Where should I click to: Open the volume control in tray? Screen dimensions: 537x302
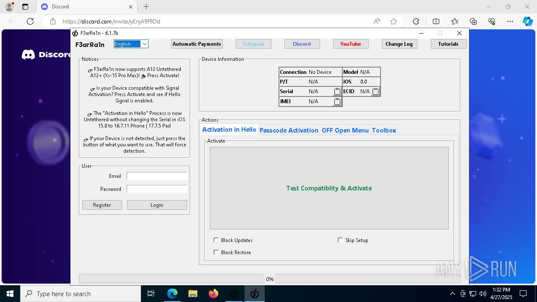(x=483, y=294)
